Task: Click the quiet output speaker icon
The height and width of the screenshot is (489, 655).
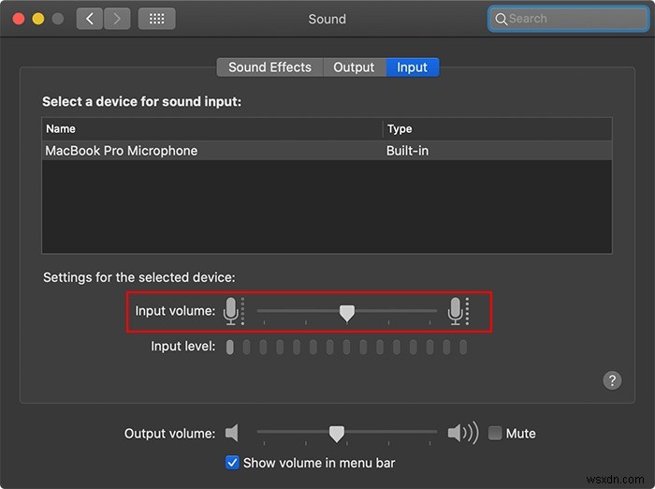Action: click(232, 433)
